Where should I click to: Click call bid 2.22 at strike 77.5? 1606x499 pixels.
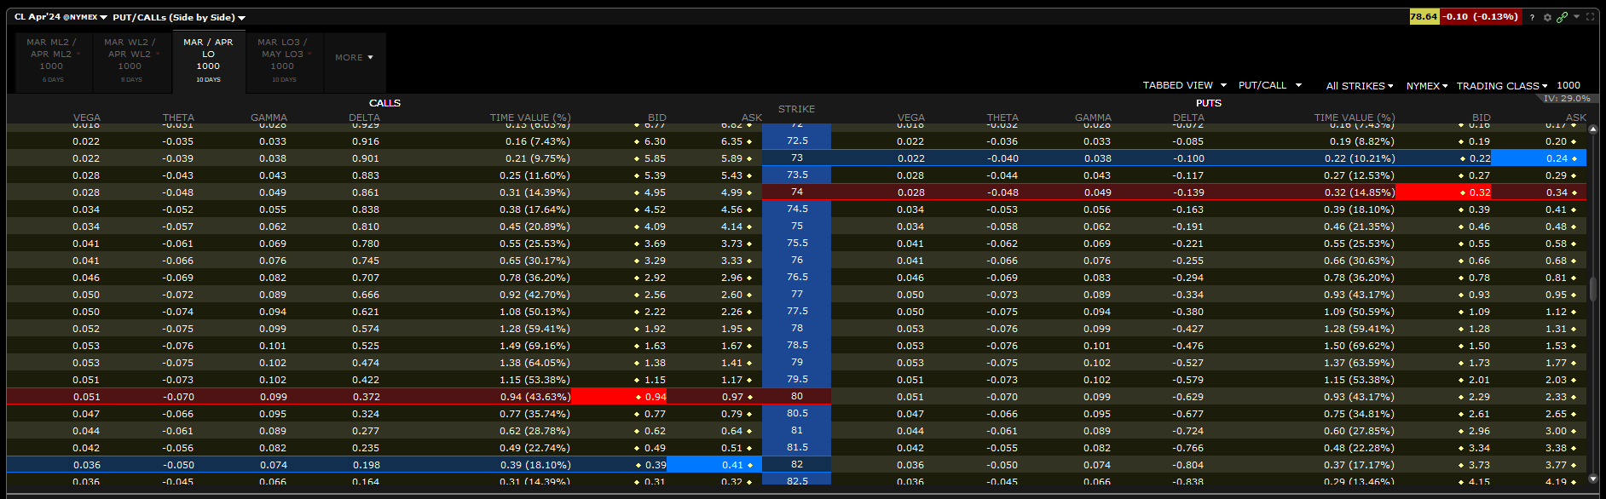click(x=655, y=312)
